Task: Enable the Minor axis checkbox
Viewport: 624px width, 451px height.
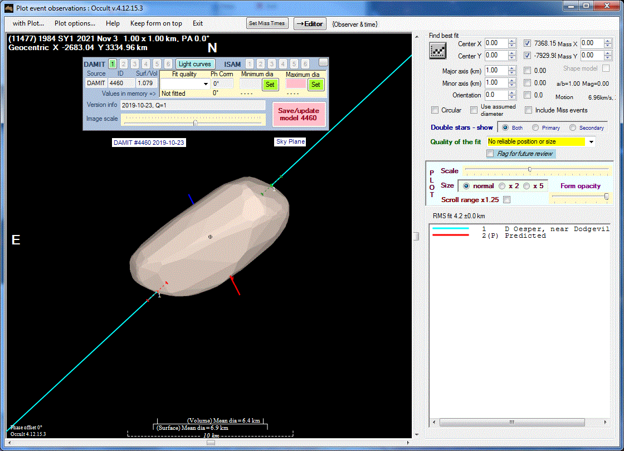Action: coord(527,83)
